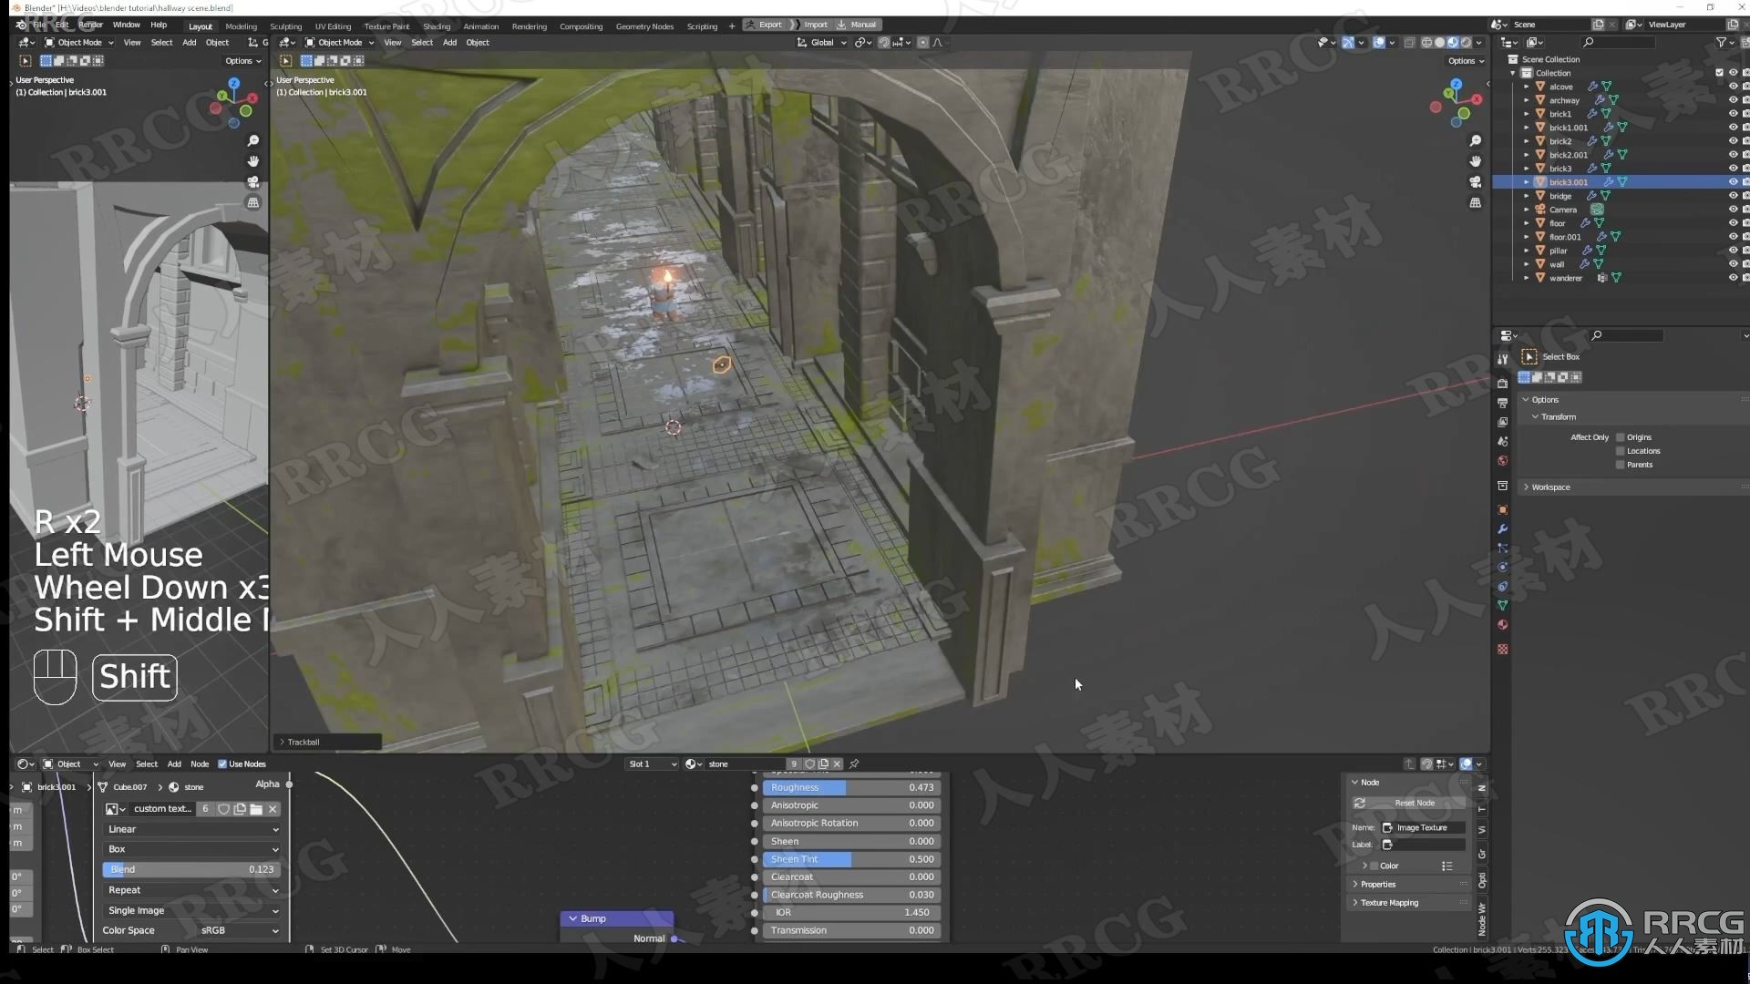Unlink image with X in Image Texture node
The height and width of the screenshot is (984, 1750).
click(x=273, y=809)
